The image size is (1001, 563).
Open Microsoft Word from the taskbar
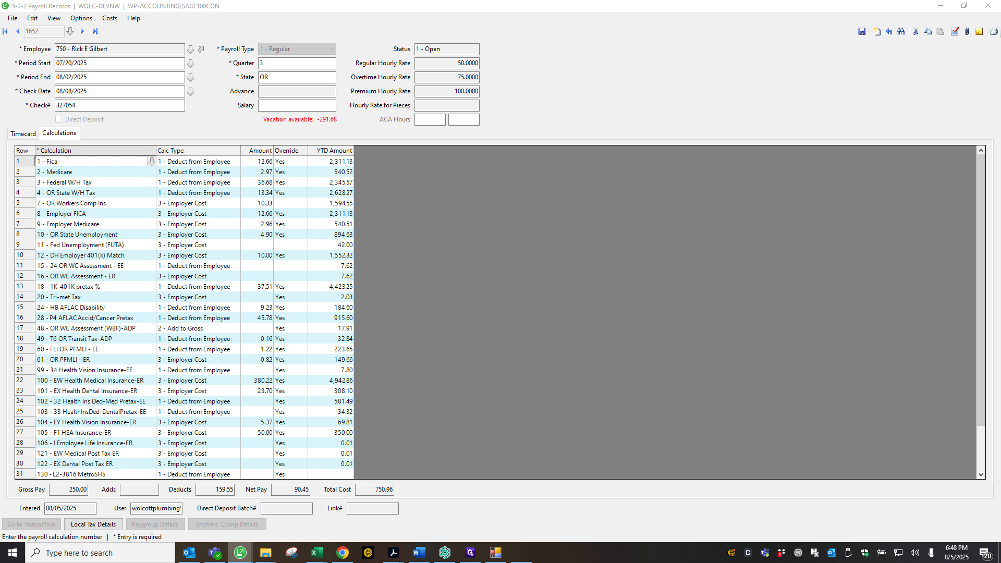pyautogui.click(x=419, y=553)
